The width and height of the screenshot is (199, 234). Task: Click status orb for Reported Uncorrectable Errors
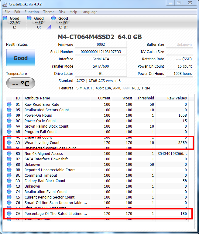9,170
